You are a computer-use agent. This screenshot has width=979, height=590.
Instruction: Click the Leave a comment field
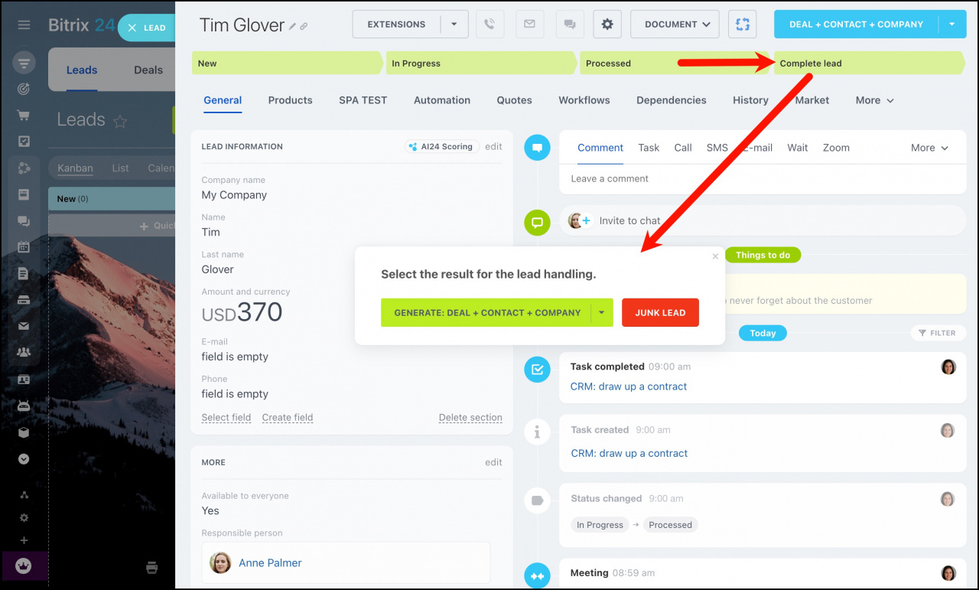pos(763,179)
